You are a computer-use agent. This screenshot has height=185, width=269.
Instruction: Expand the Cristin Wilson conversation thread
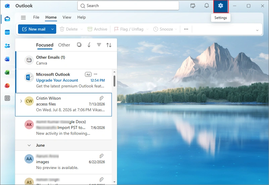pyautogui.click(x=21, y=101)
